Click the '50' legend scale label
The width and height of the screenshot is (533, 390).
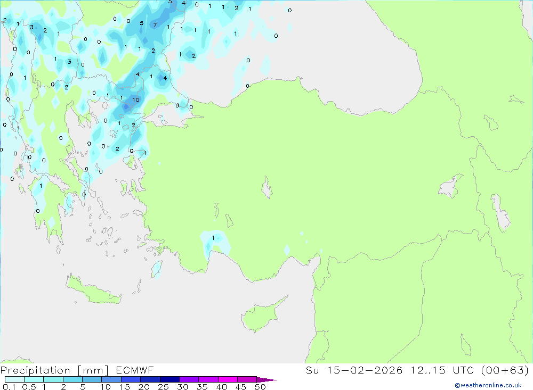[260, 387]
